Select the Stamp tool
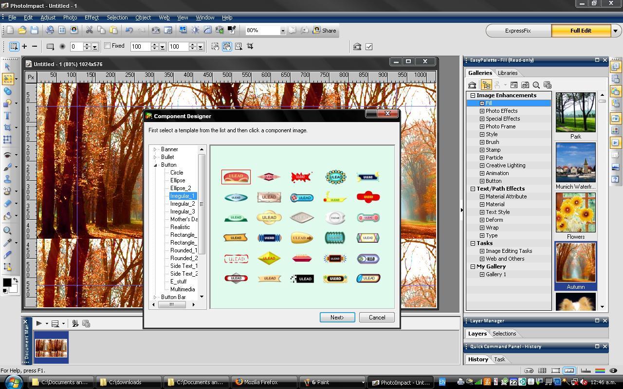 tap(7, 179)
